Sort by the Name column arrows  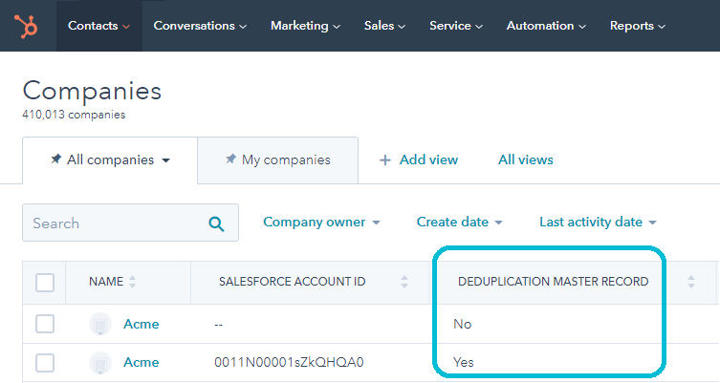click(x=132, y=282)
